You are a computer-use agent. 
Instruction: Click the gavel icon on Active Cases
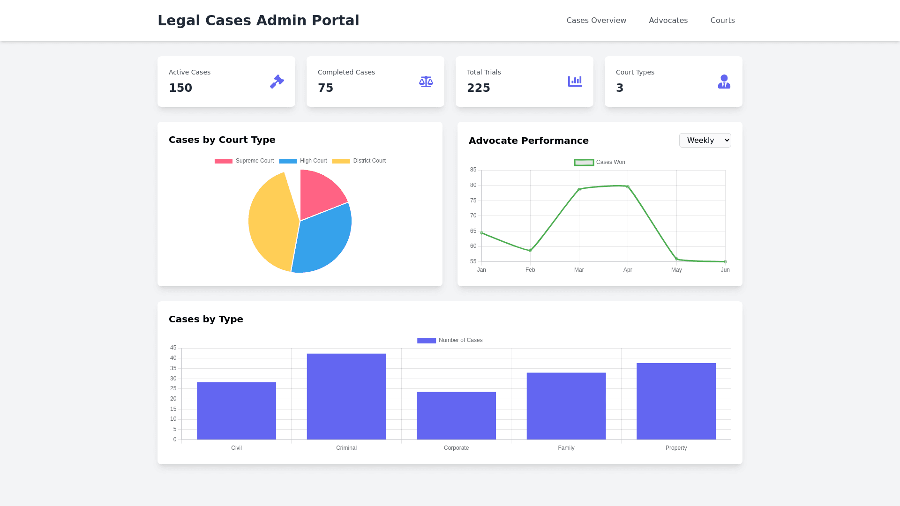277,82
